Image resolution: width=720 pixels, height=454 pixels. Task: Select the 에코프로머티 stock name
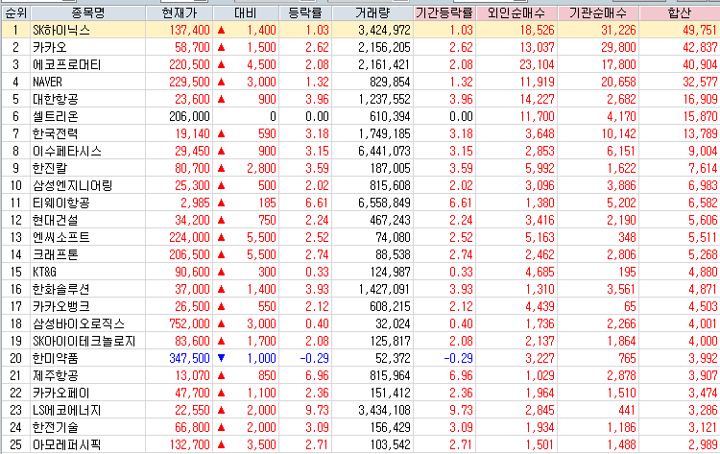[x=66, y=64]
